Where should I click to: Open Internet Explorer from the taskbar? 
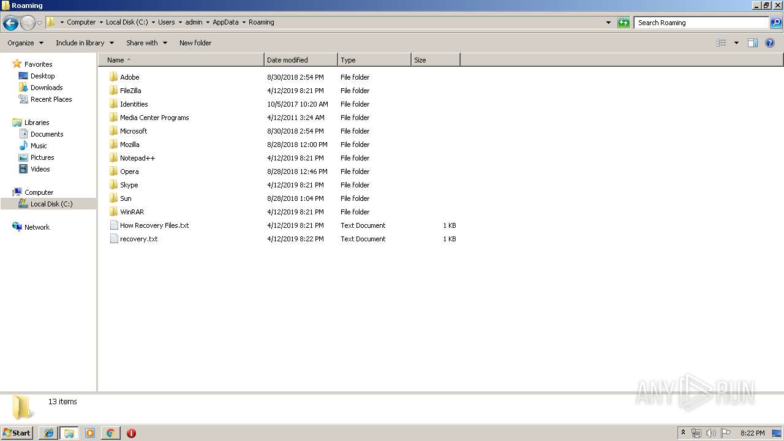coord(49,433)
